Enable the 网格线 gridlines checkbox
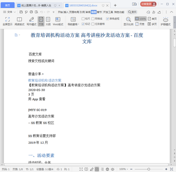The height and width of the screenshot is (172, 176). [97, 19]
